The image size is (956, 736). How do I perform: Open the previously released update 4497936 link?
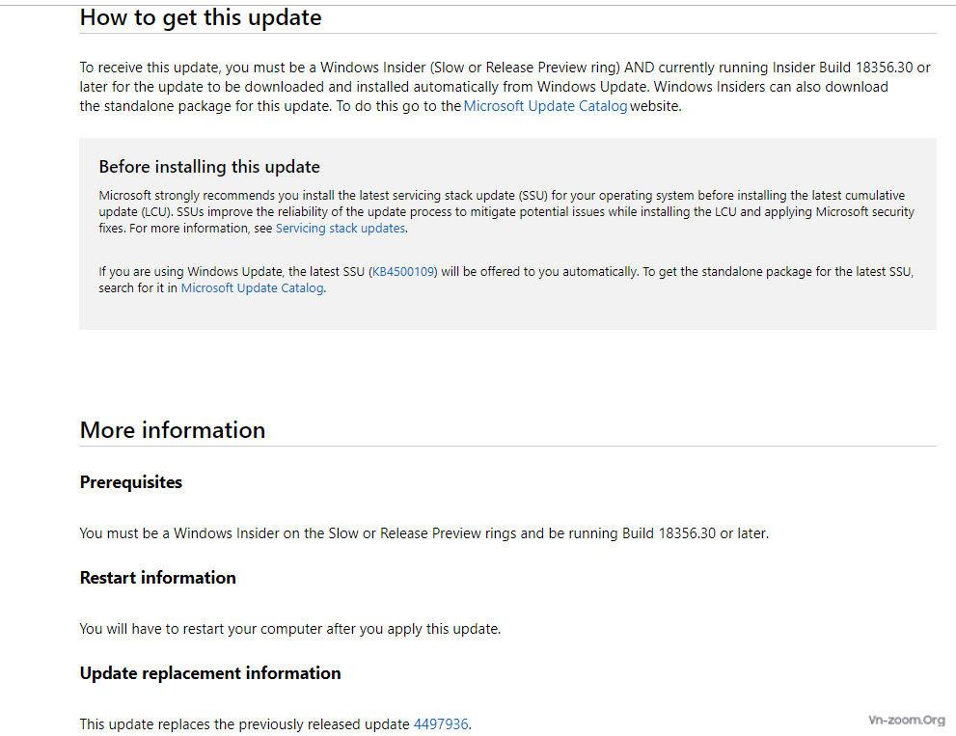coord(441,723)
